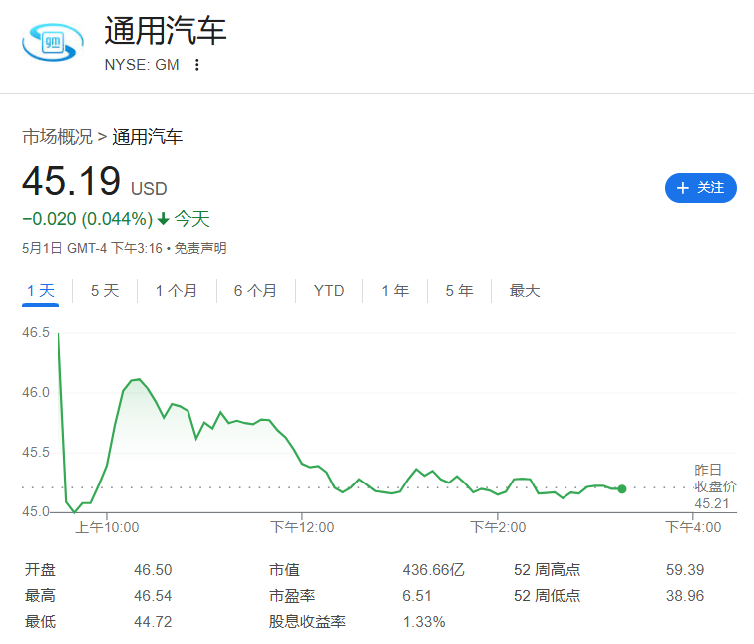Click the 股息收益率 value 1.33%
This screenshot has height=644, width=754.
[424, 622]
